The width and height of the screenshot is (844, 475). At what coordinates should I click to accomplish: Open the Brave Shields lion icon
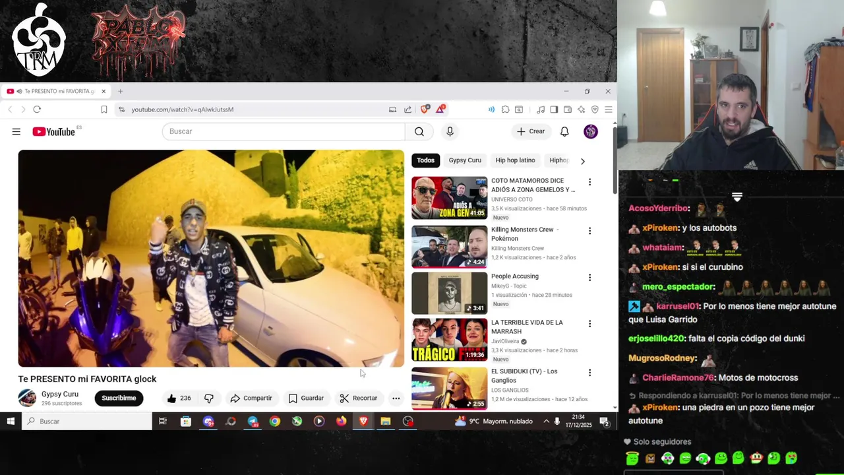point(425,110)
